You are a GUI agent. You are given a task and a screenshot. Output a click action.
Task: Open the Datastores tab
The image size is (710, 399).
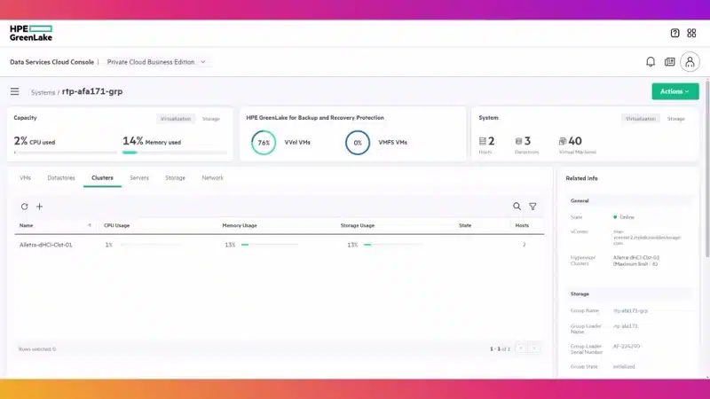click(x=61, y=178)
